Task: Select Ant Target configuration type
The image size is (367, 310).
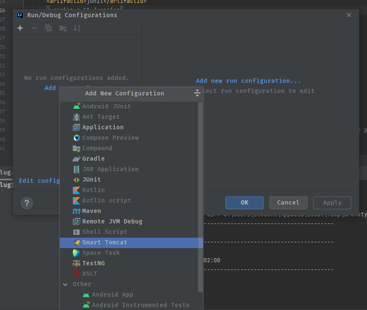Action: tap(131, 117)
